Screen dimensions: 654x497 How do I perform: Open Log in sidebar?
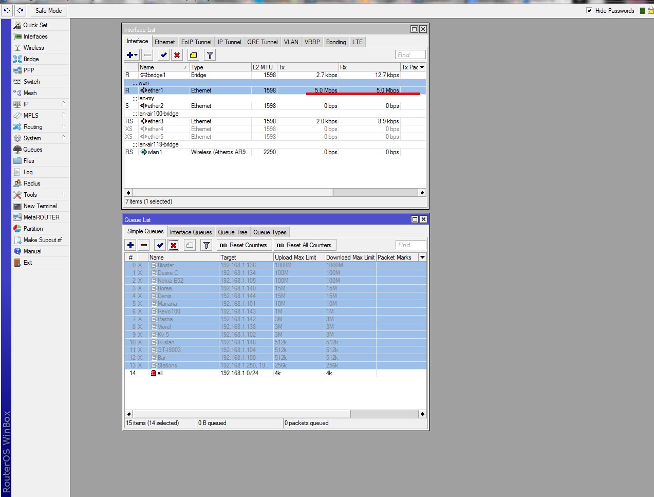41,172
